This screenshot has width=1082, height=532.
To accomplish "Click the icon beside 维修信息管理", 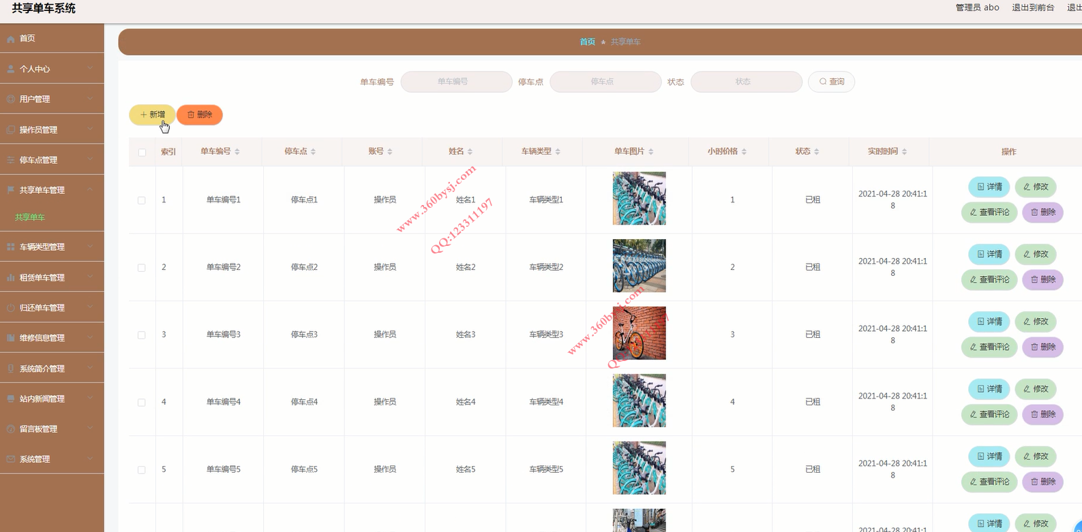I will coord(11,338).
